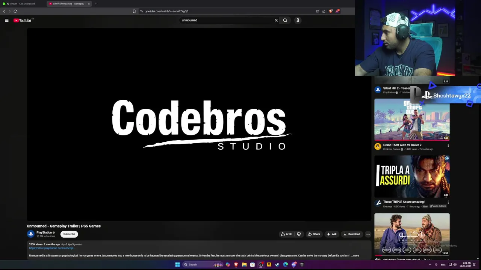The width and height of the screenshot is (481, 270).
Task: Open Silent Hill 2 - Teaser video title
Action: tap(396, 88)
